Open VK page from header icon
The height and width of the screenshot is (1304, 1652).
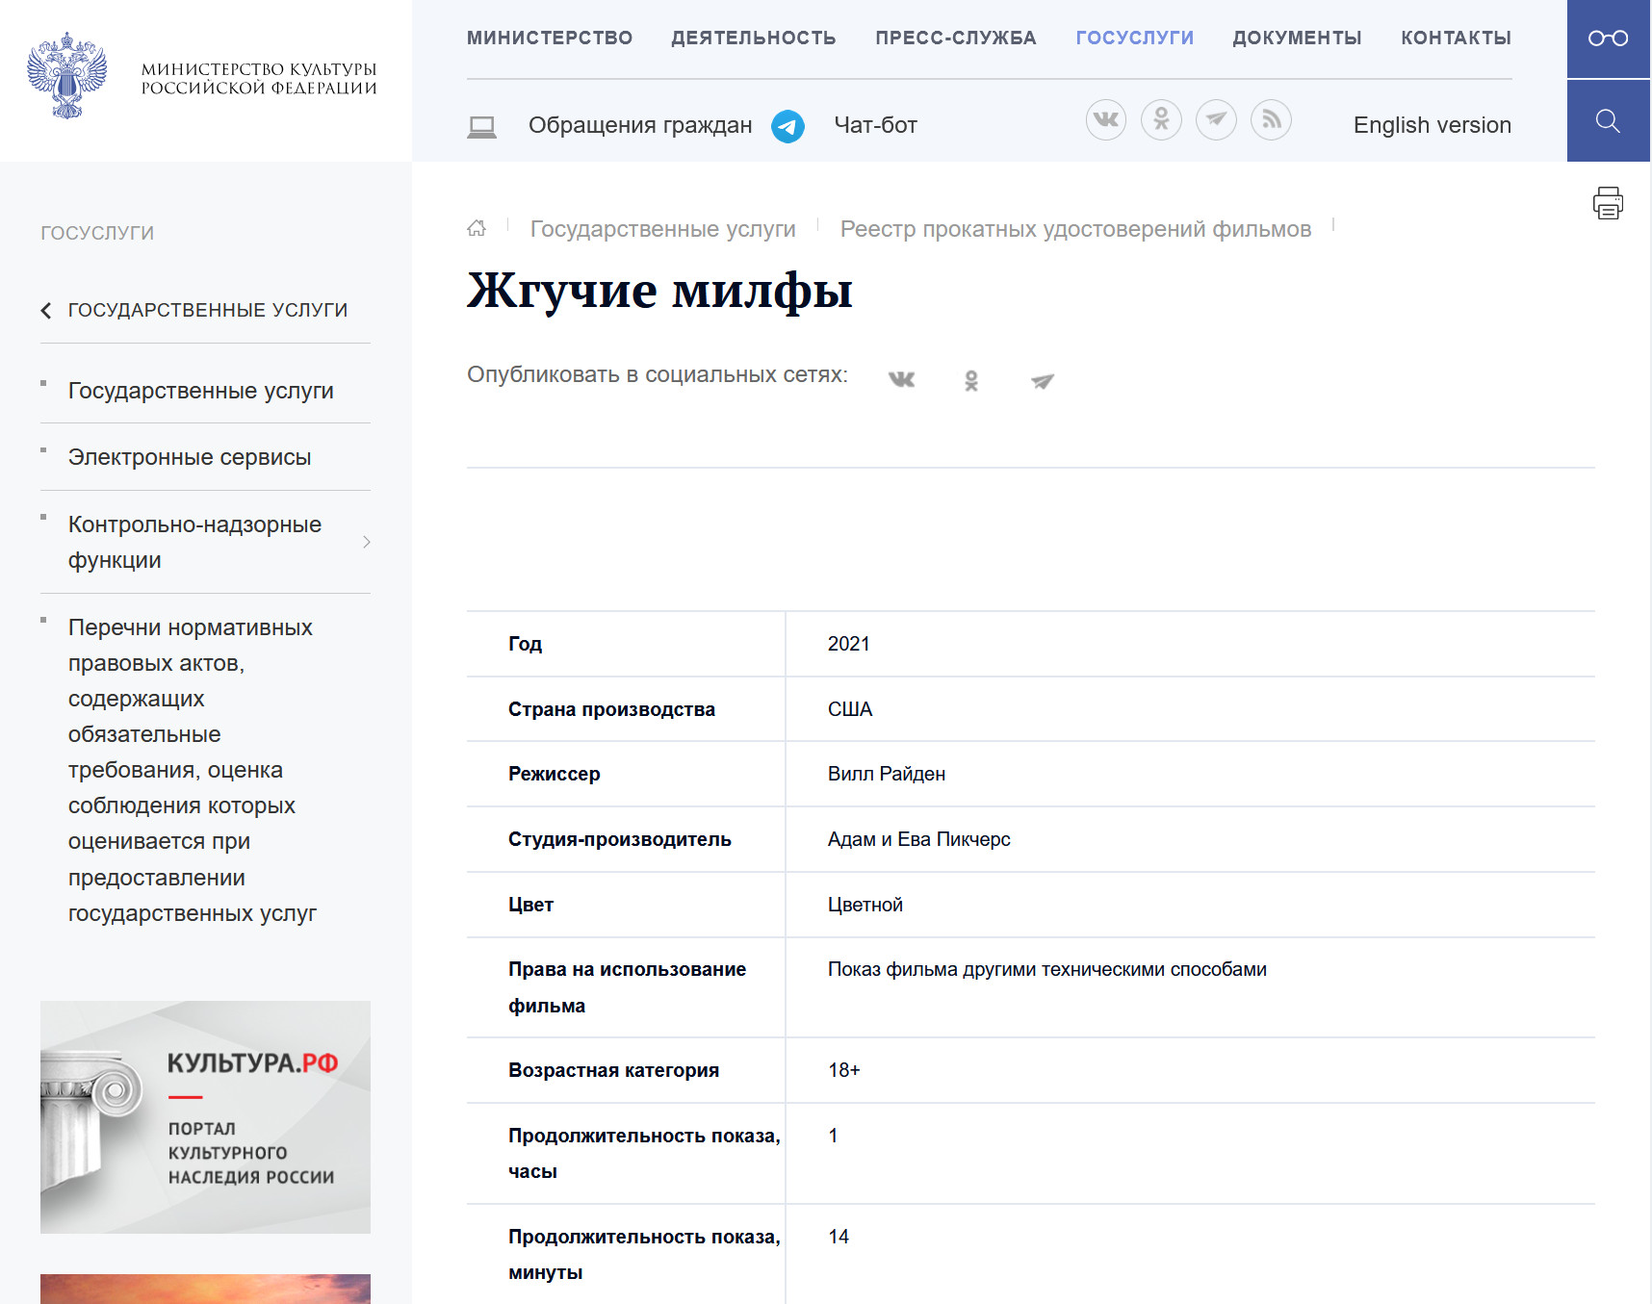1106,120
